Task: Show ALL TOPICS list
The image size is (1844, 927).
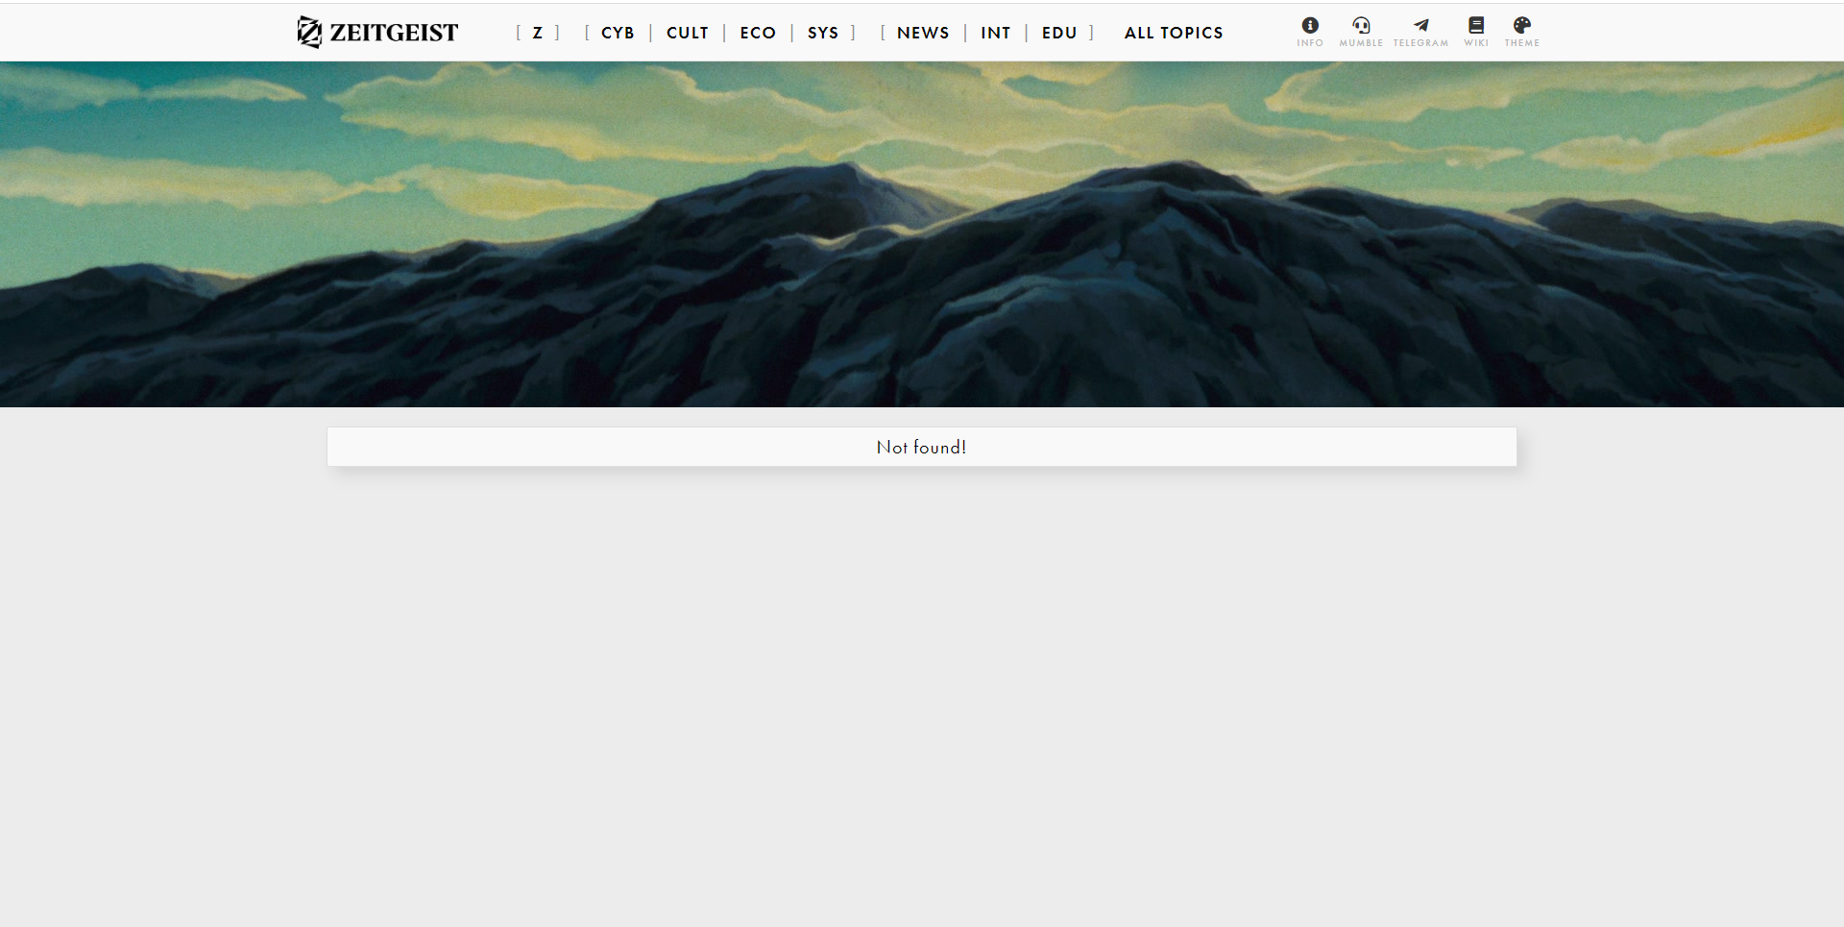Action: click(1174, 33)
